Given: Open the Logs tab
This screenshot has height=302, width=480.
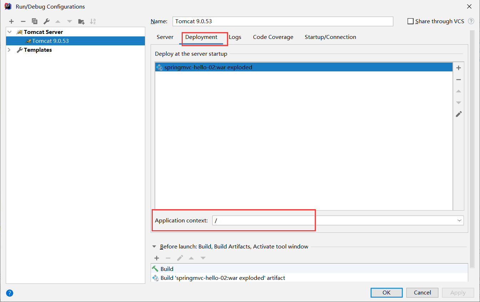Looking at the screenshot, I should coord(235,37).
